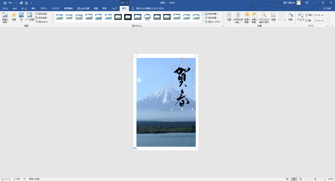The image size is (335, 181).
Task: Click the language indicator in the status bar
Action: tap(34, 179)
